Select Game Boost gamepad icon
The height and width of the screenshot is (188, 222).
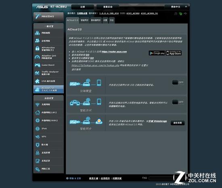38,65
